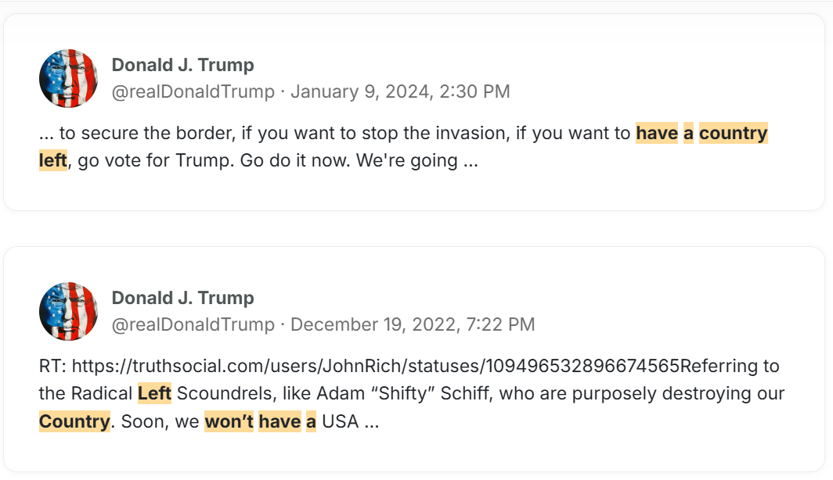Click highlighted "a" before "USA"
The image size is (833, 480).
coord(311,421)
